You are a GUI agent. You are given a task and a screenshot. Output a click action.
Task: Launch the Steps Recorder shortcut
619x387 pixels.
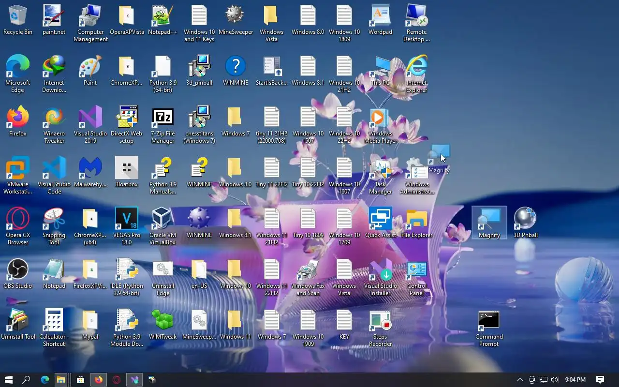point(381,328)
